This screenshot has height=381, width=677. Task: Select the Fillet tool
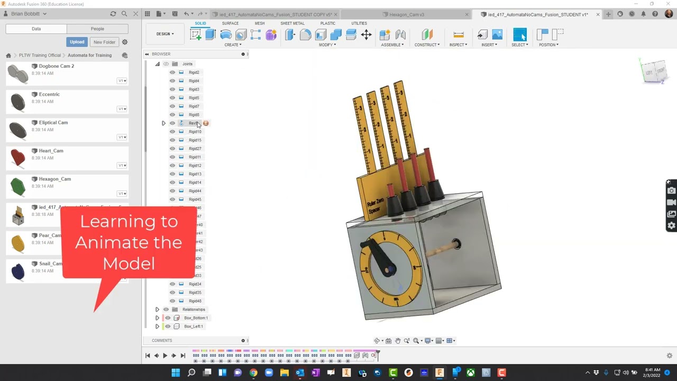tap(305, 35)
